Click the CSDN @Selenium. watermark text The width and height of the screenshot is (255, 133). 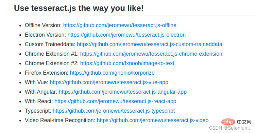[x=230, y=128]
